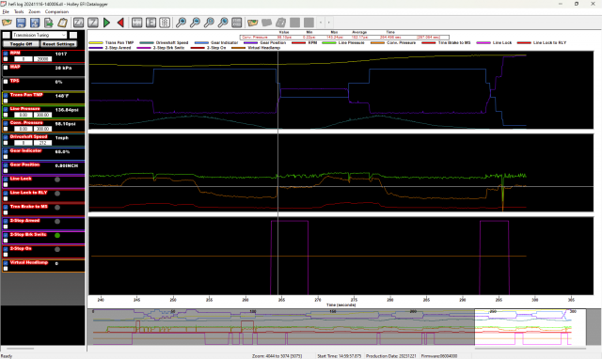The width and height of the screenshot is (602, 359).
Task: Click the export document icon with green arrow
Action: [x=49, y=23]
